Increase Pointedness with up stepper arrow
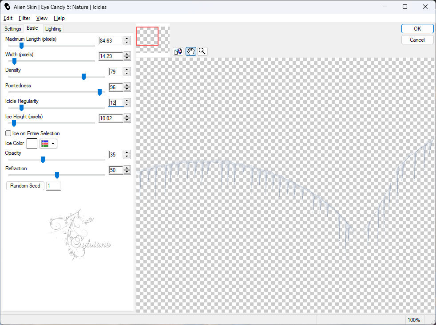This screenshot has width=436, height=325. coord(127,85)
